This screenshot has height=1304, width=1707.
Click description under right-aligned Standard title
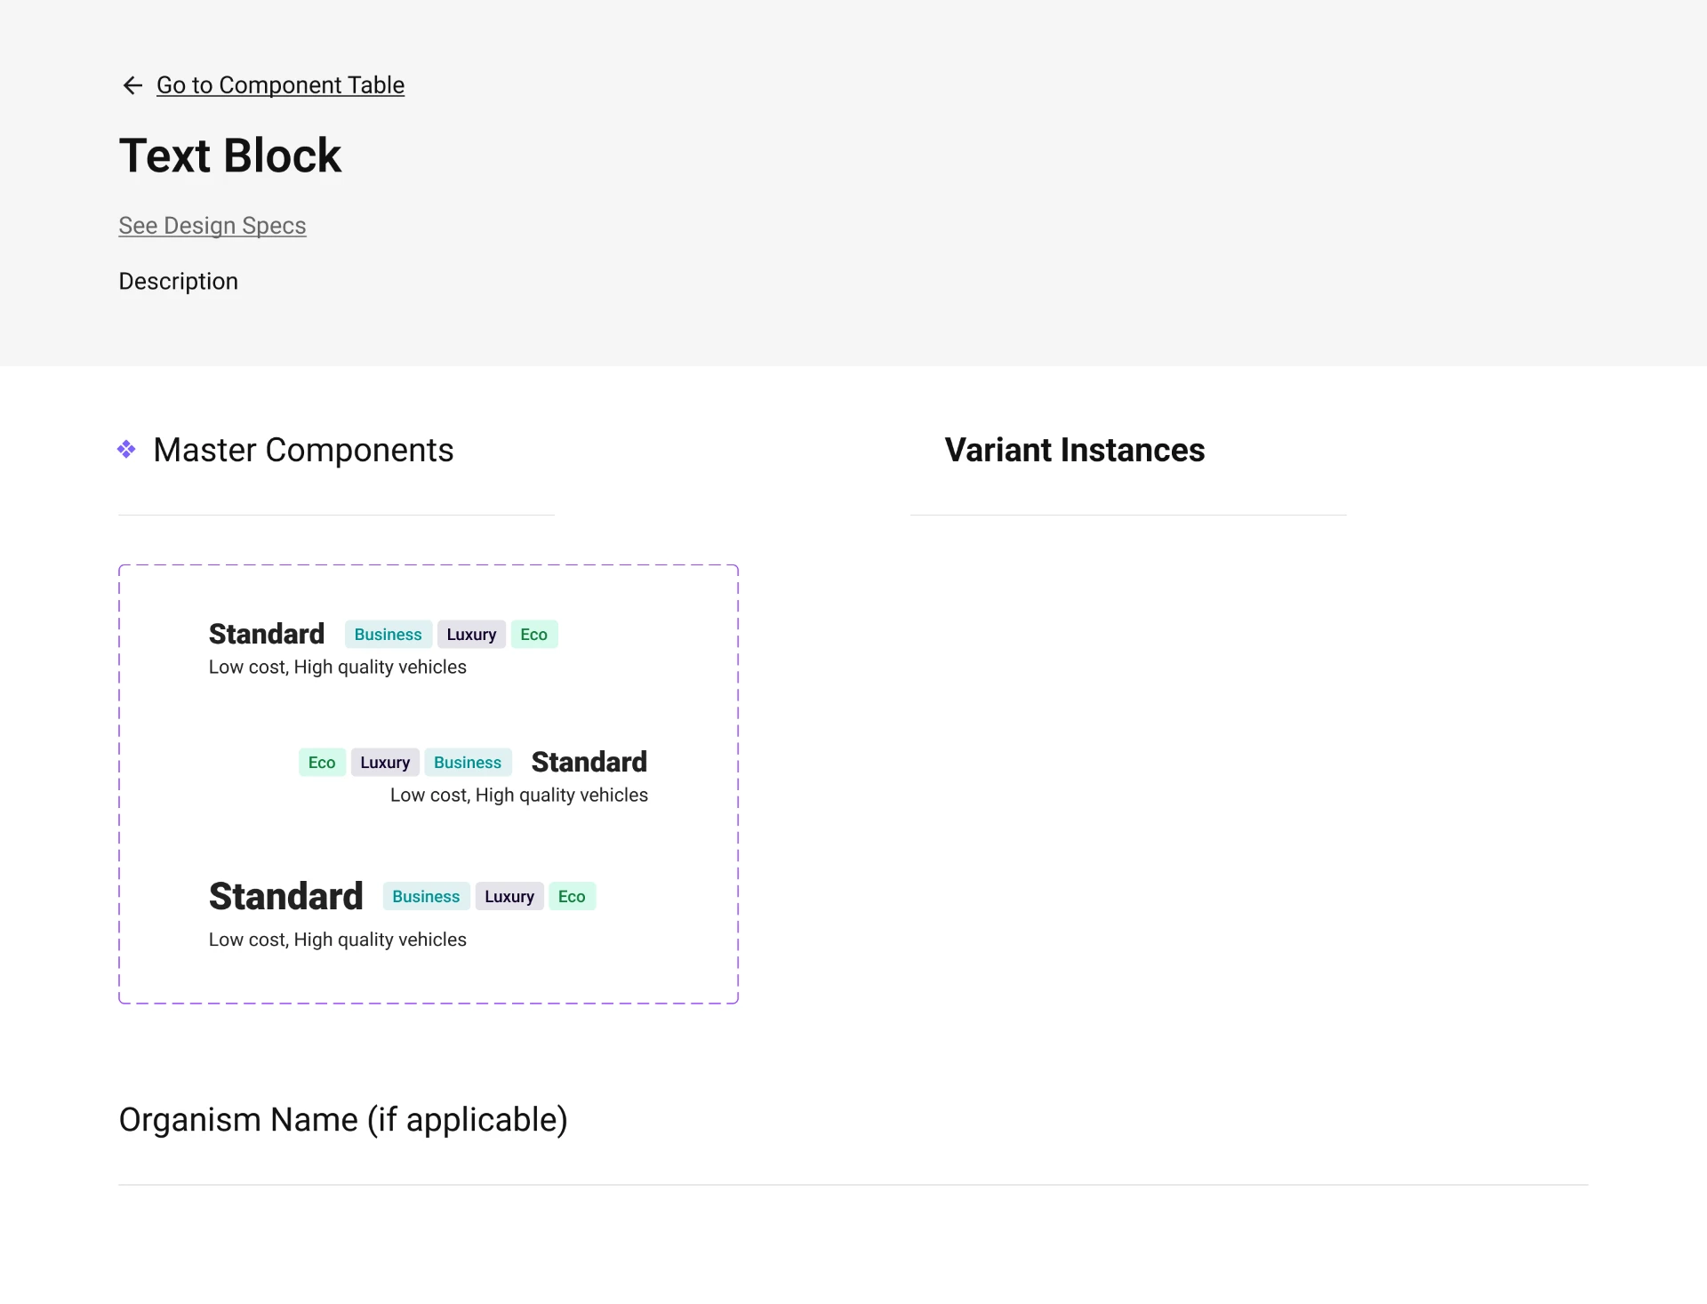point(519,796)
